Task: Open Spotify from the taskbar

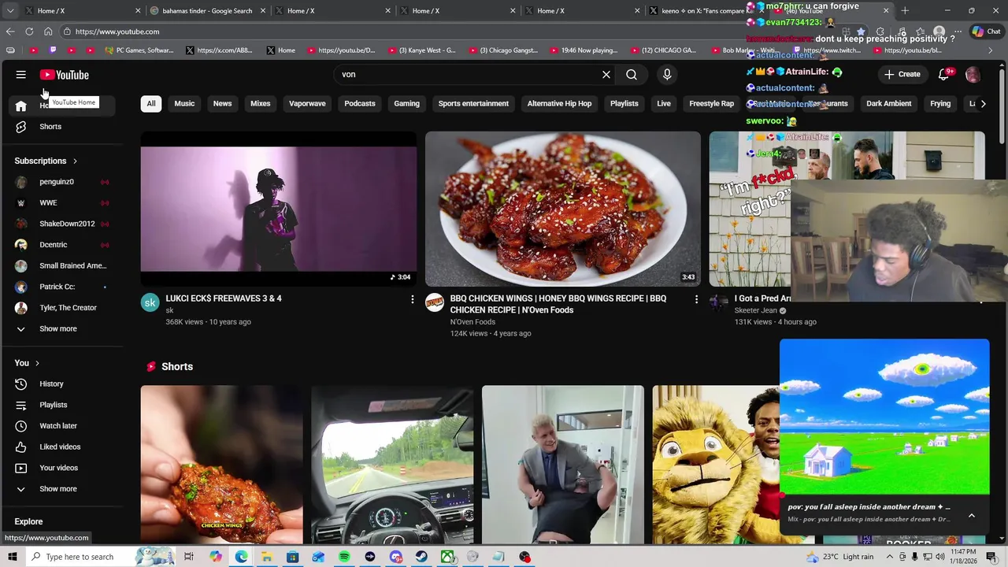Action: 344,557
